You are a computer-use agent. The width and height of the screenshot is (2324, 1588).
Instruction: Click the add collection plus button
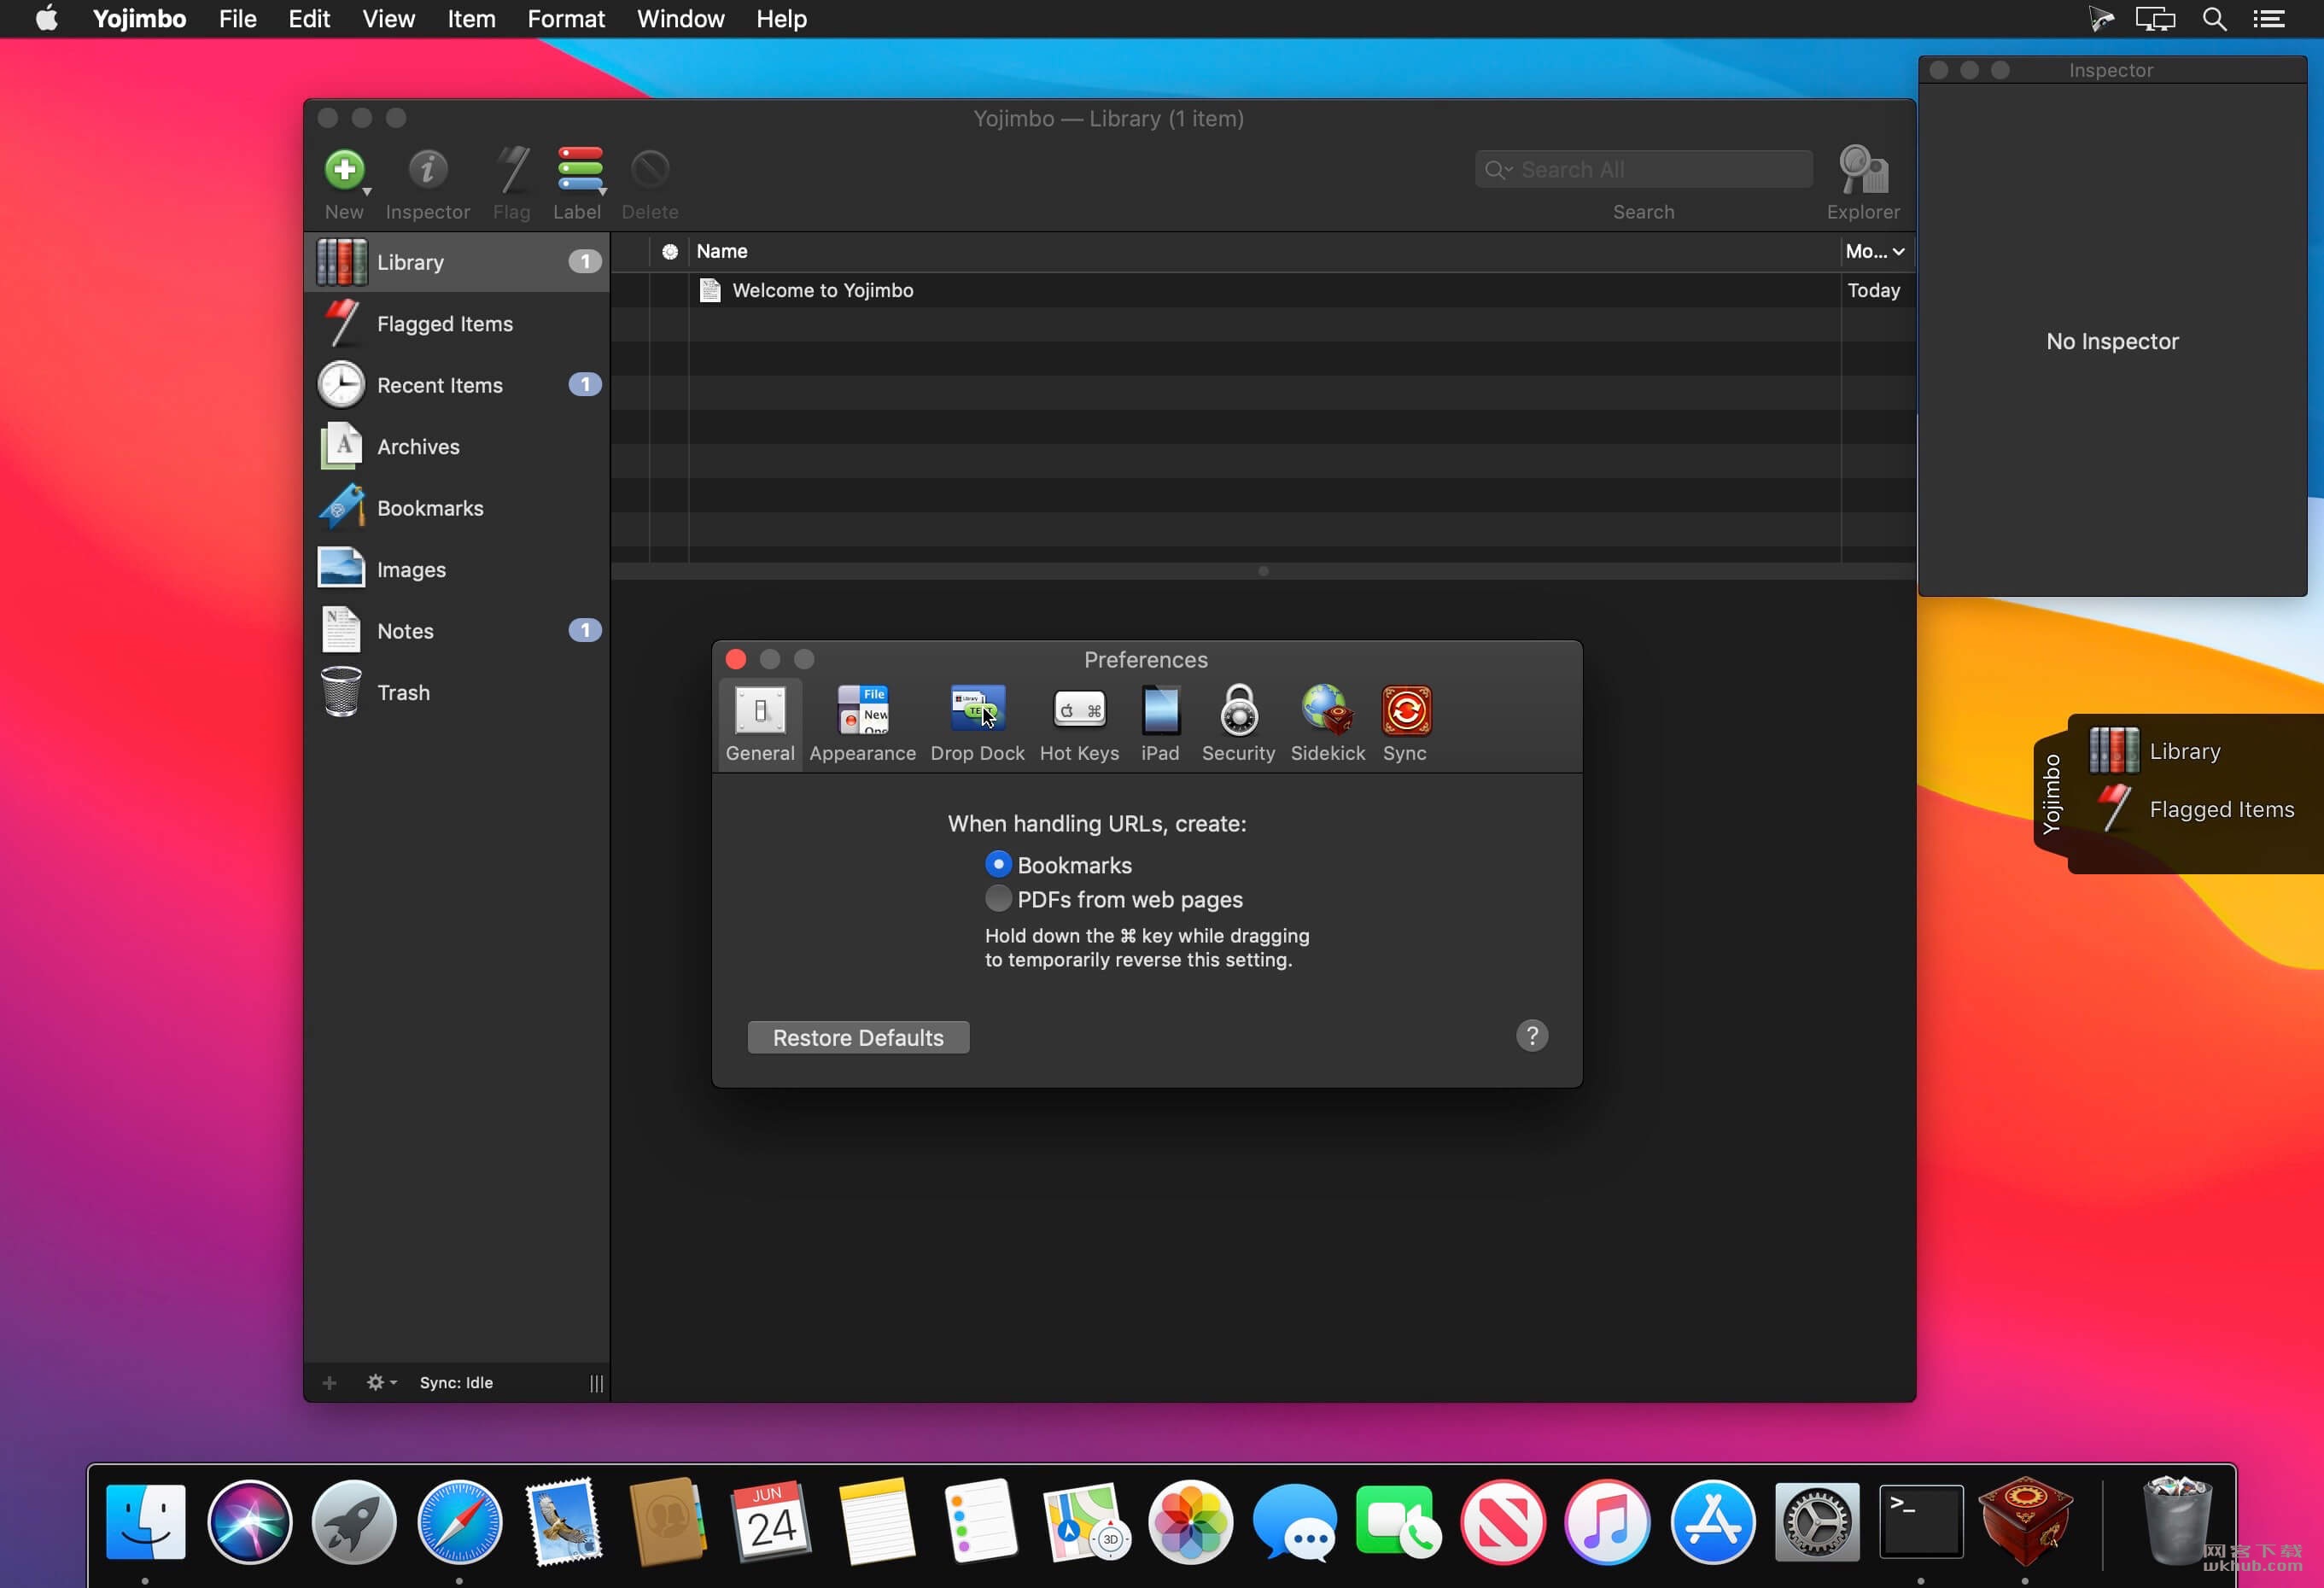(329, 1383)
